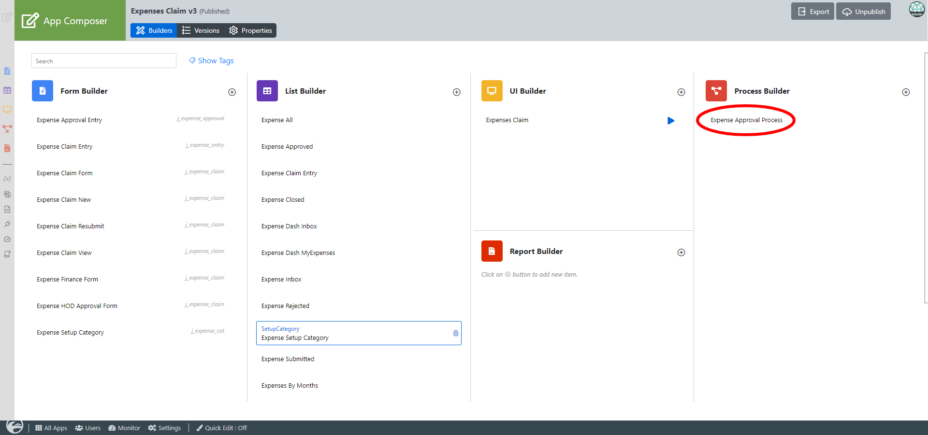Image resolution: width=928 pixels, height=435 pixels.
Task: Show the tags
Action: click(211, 61)
